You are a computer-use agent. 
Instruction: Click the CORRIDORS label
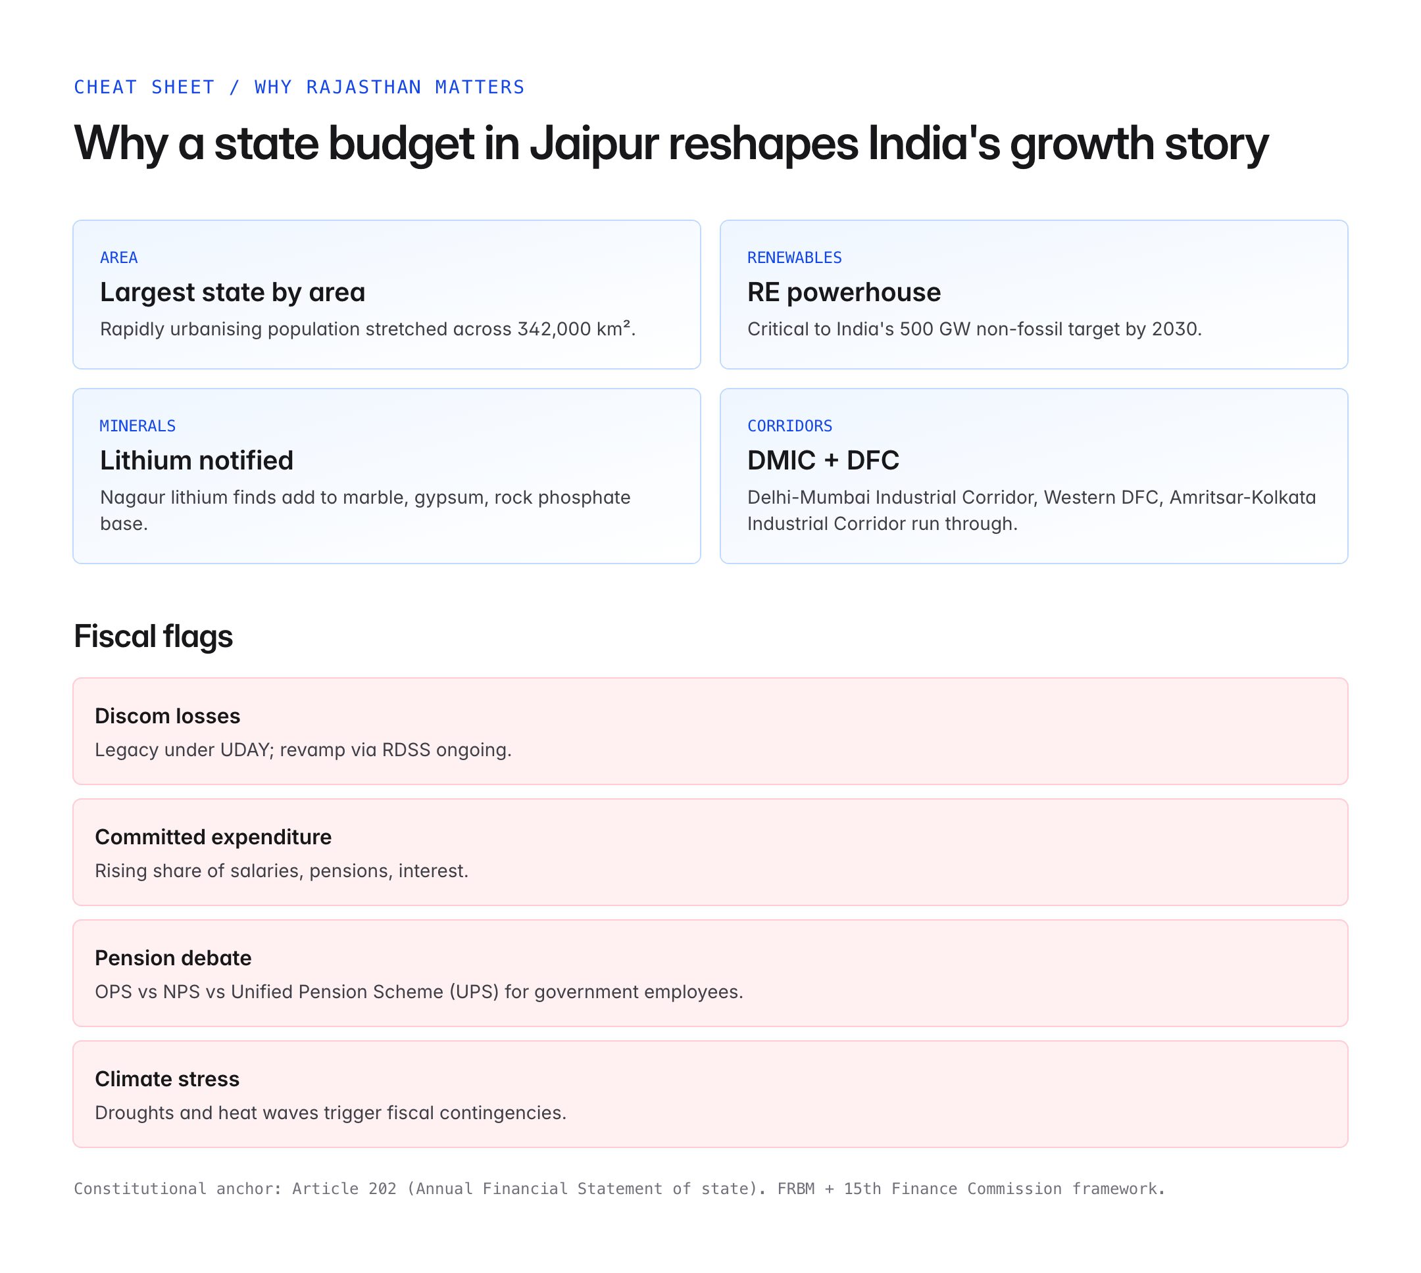click(x=790, y=426)
